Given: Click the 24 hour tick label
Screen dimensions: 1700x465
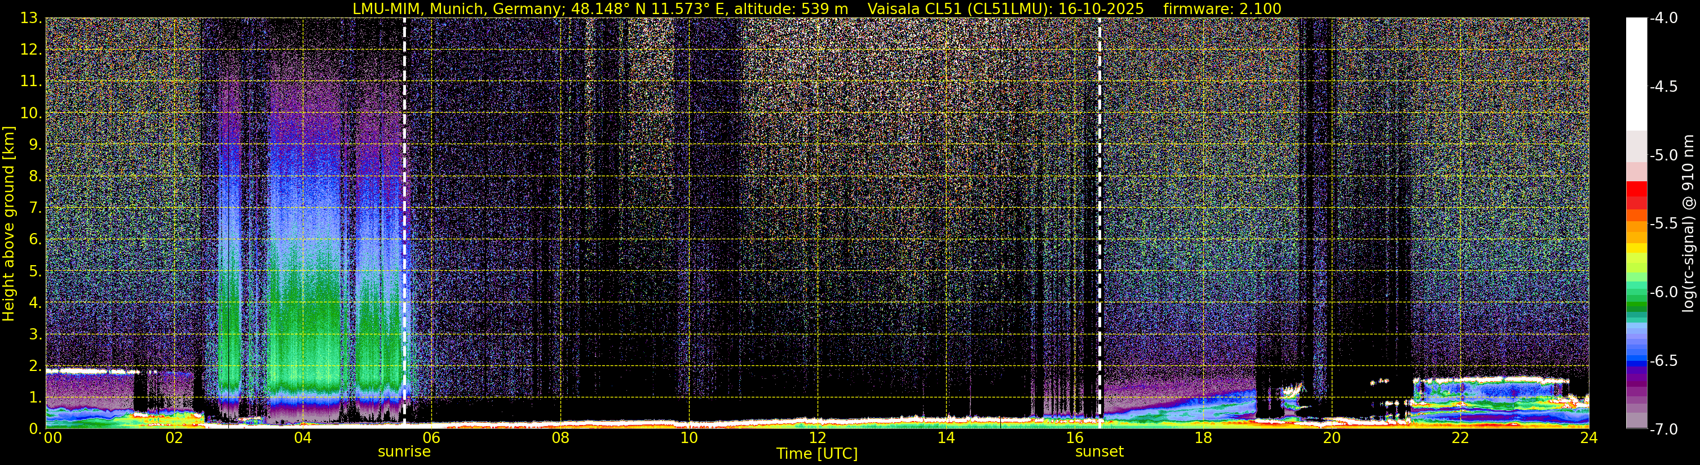Looking at the screenshot, I should (1588, 439).
